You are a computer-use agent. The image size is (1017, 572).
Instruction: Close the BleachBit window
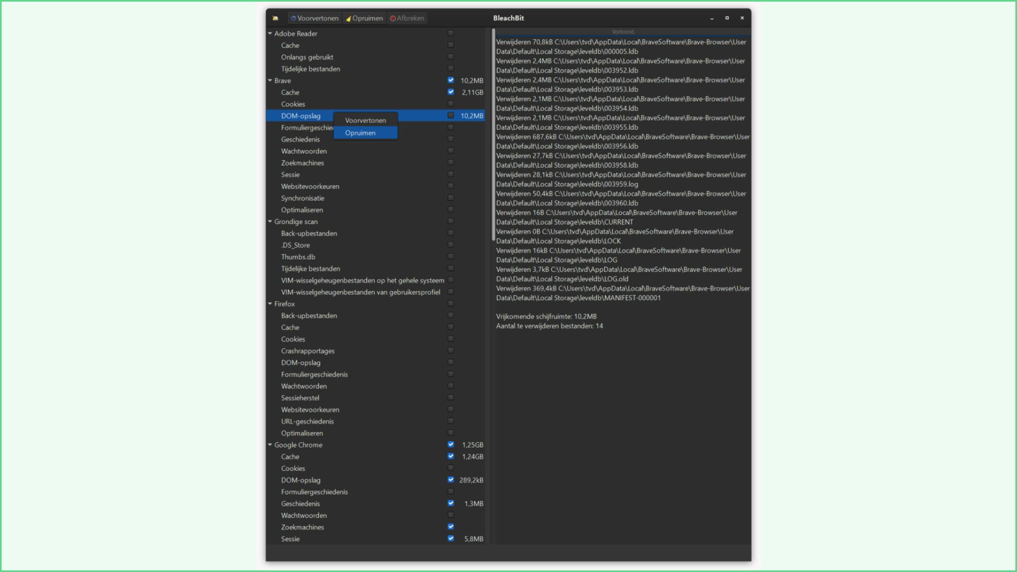coord(742,18)
